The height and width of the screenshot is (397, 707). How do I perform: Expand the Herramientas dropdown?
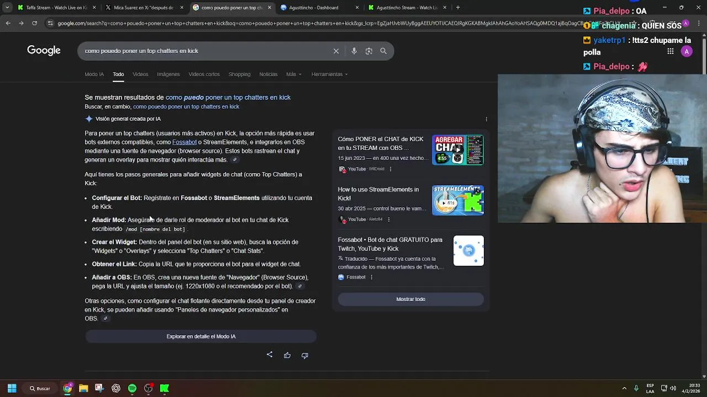330,74
